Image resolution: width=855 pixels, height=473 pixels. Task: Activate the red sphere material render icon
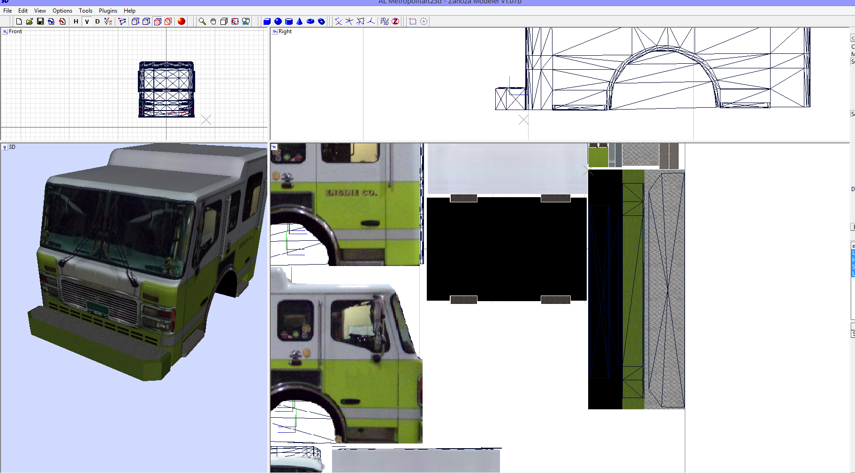coord(182,21)
